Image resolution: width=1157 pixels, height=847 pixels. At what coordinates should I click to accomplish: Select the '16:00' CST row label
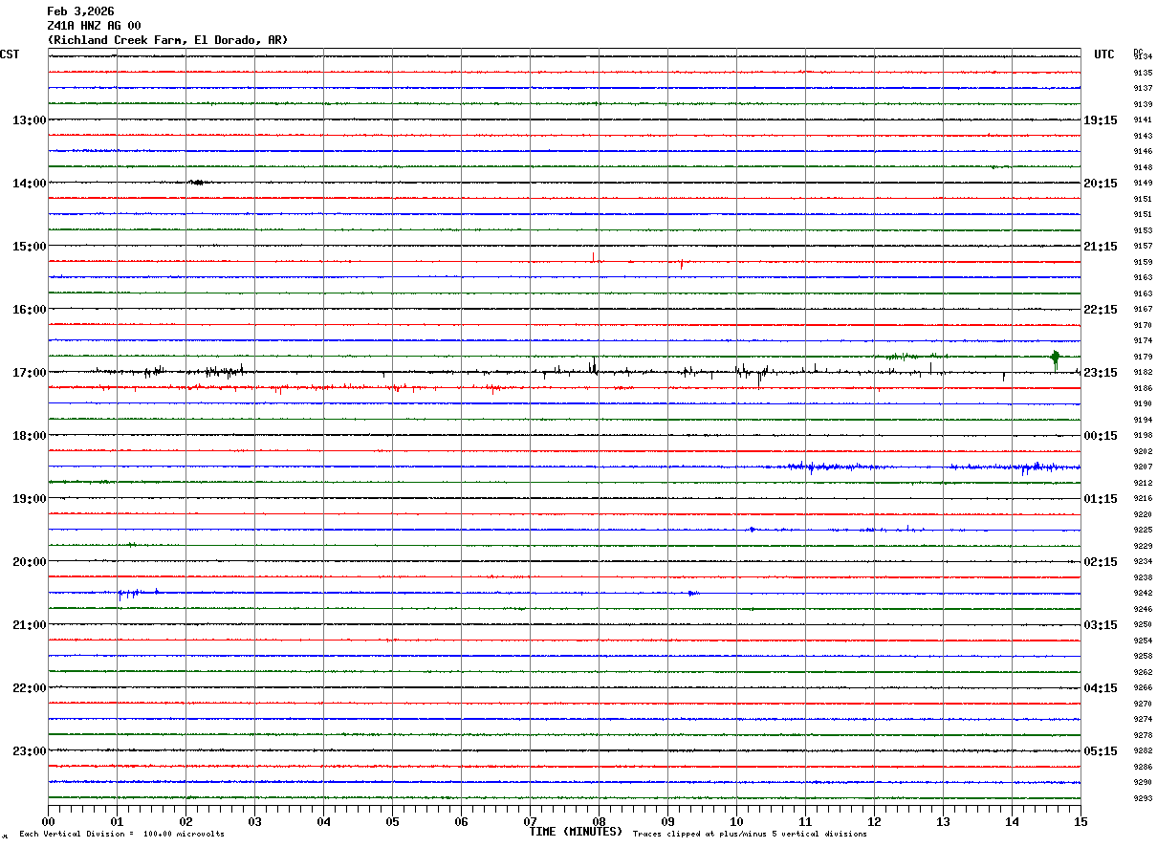29,310
